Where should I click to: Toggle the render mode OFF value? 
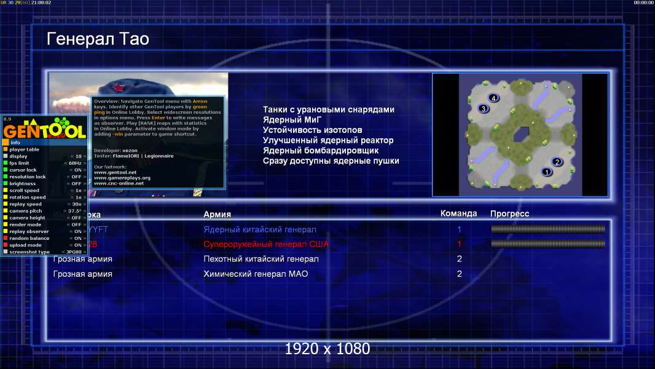(x=76, y=224)
